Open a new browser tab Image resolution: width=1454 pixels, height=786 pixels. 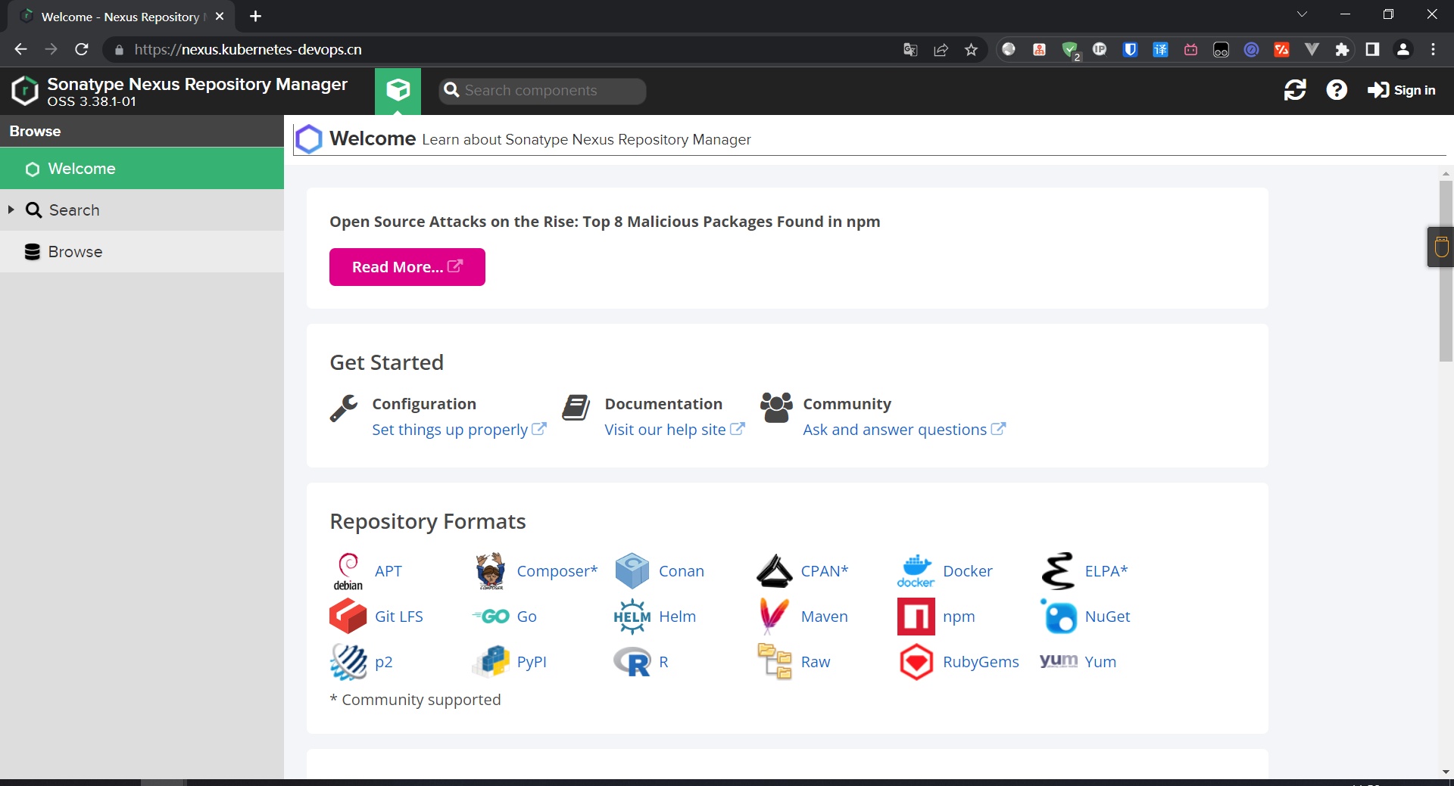(255, 16)
